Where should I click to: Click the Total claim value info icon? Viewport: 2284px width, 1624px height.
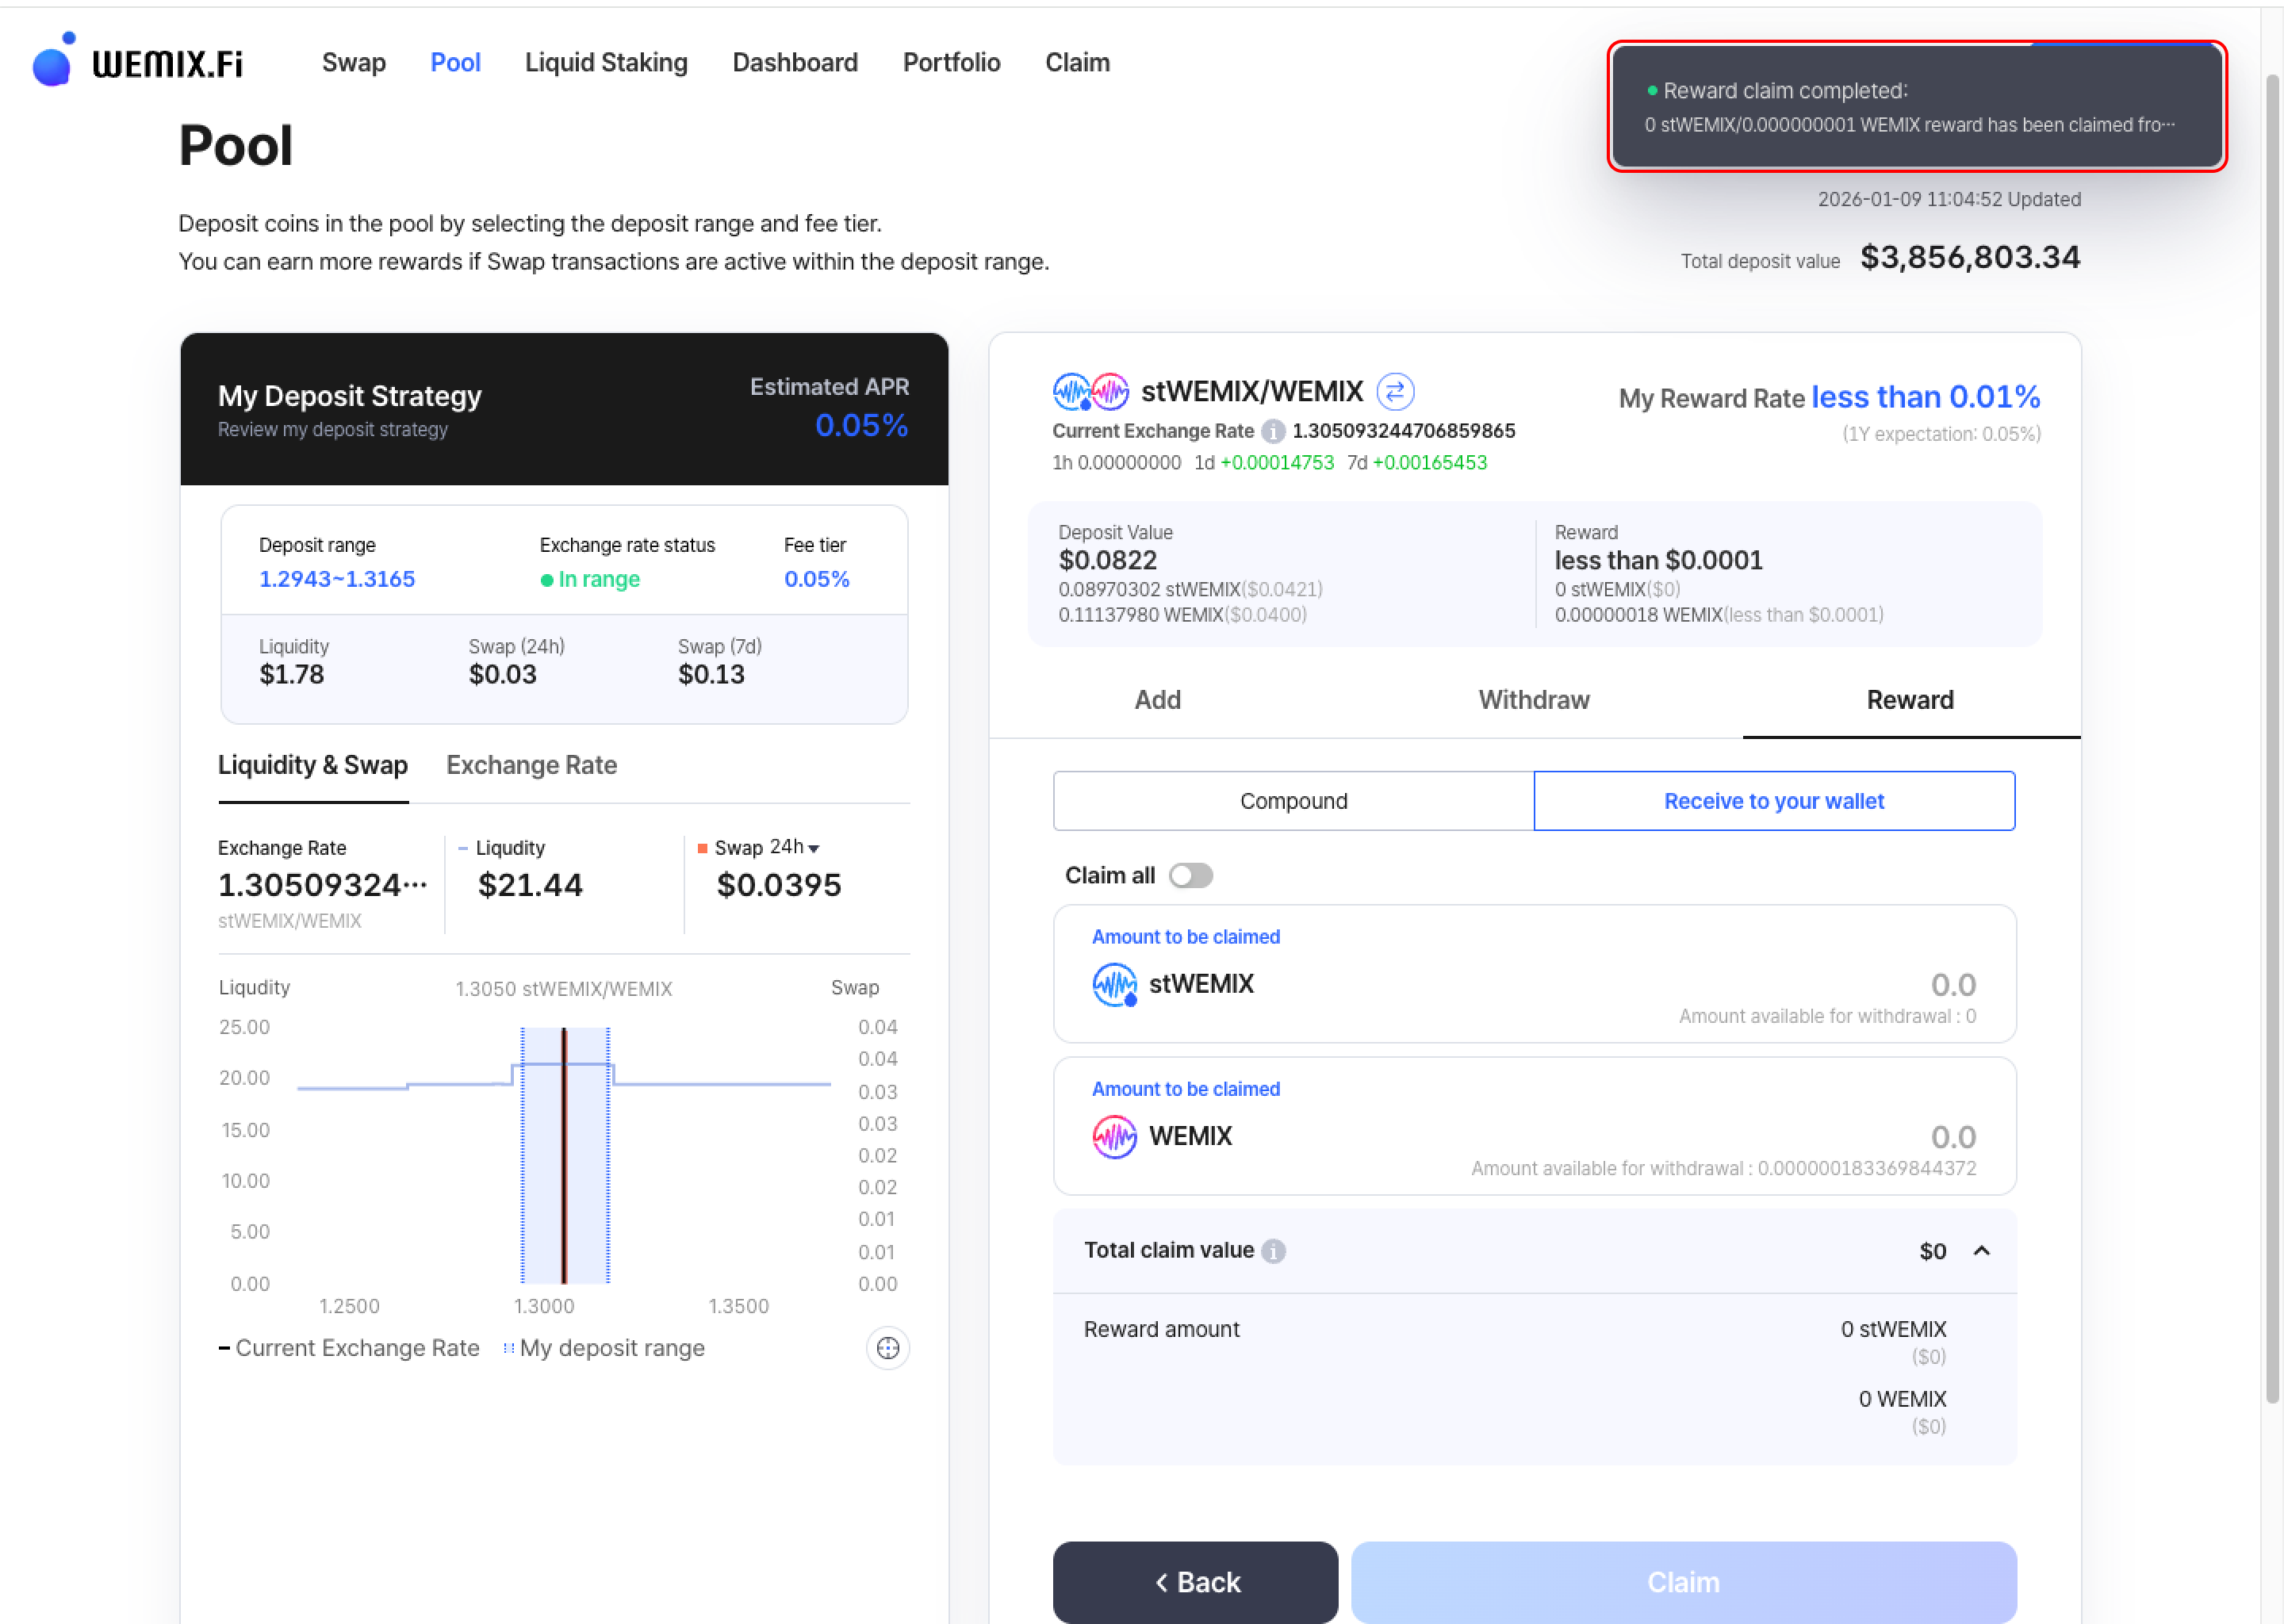[x=1273, y=1251]
